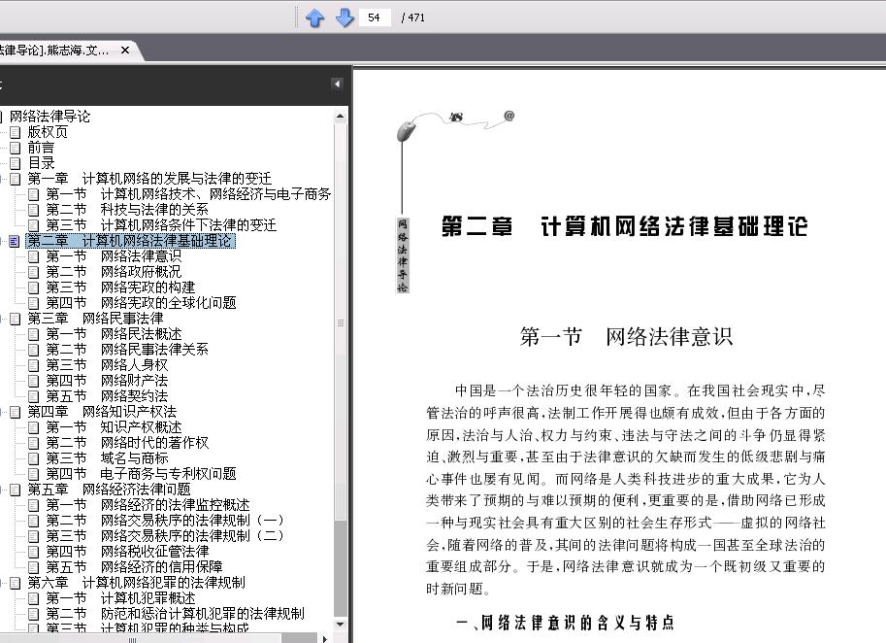
Task: Open bookmark 第三节 网络人身权
Action: (x=107, y=365)
